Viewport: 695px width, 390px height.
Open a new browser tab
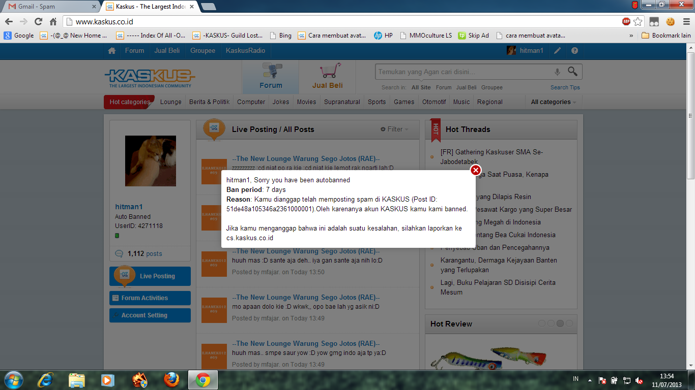(208, 7)
